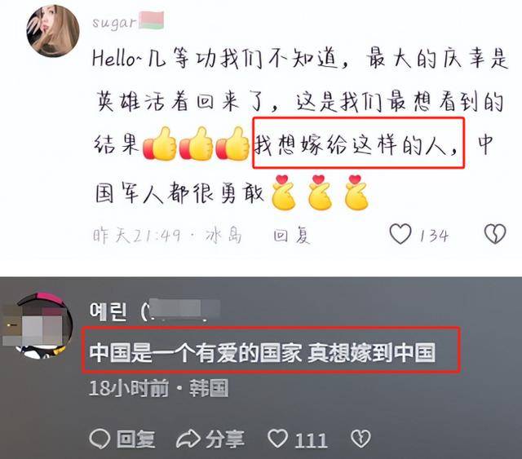
Task: Select the comment text 中国是一个有爱的国家
Action: pos(196,353)
